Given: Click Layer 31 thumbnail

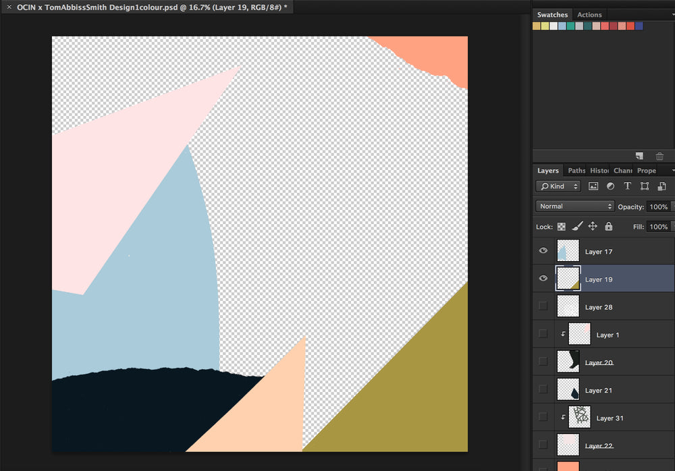Looking at the screenshot, I should (x=579, y=417).
